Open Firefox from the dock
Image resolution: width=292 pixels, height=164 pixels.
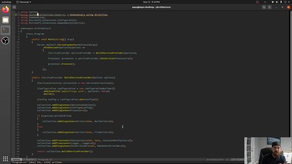[x=5, y=10]
